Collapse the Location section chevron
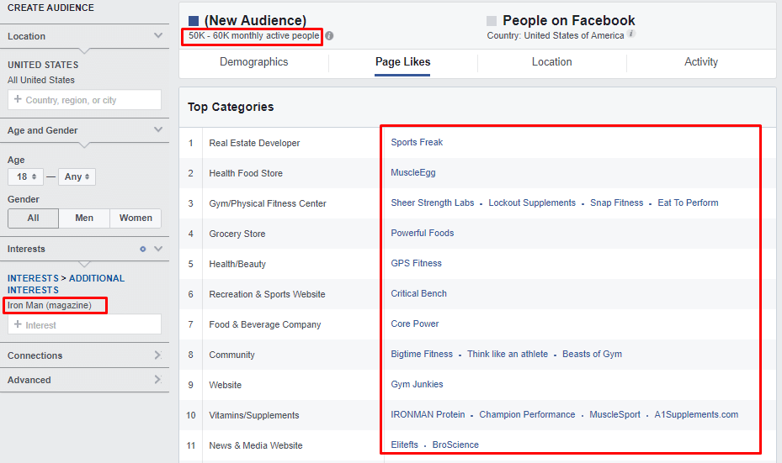The height and width of the screenshot is (463, 782). 158,36
